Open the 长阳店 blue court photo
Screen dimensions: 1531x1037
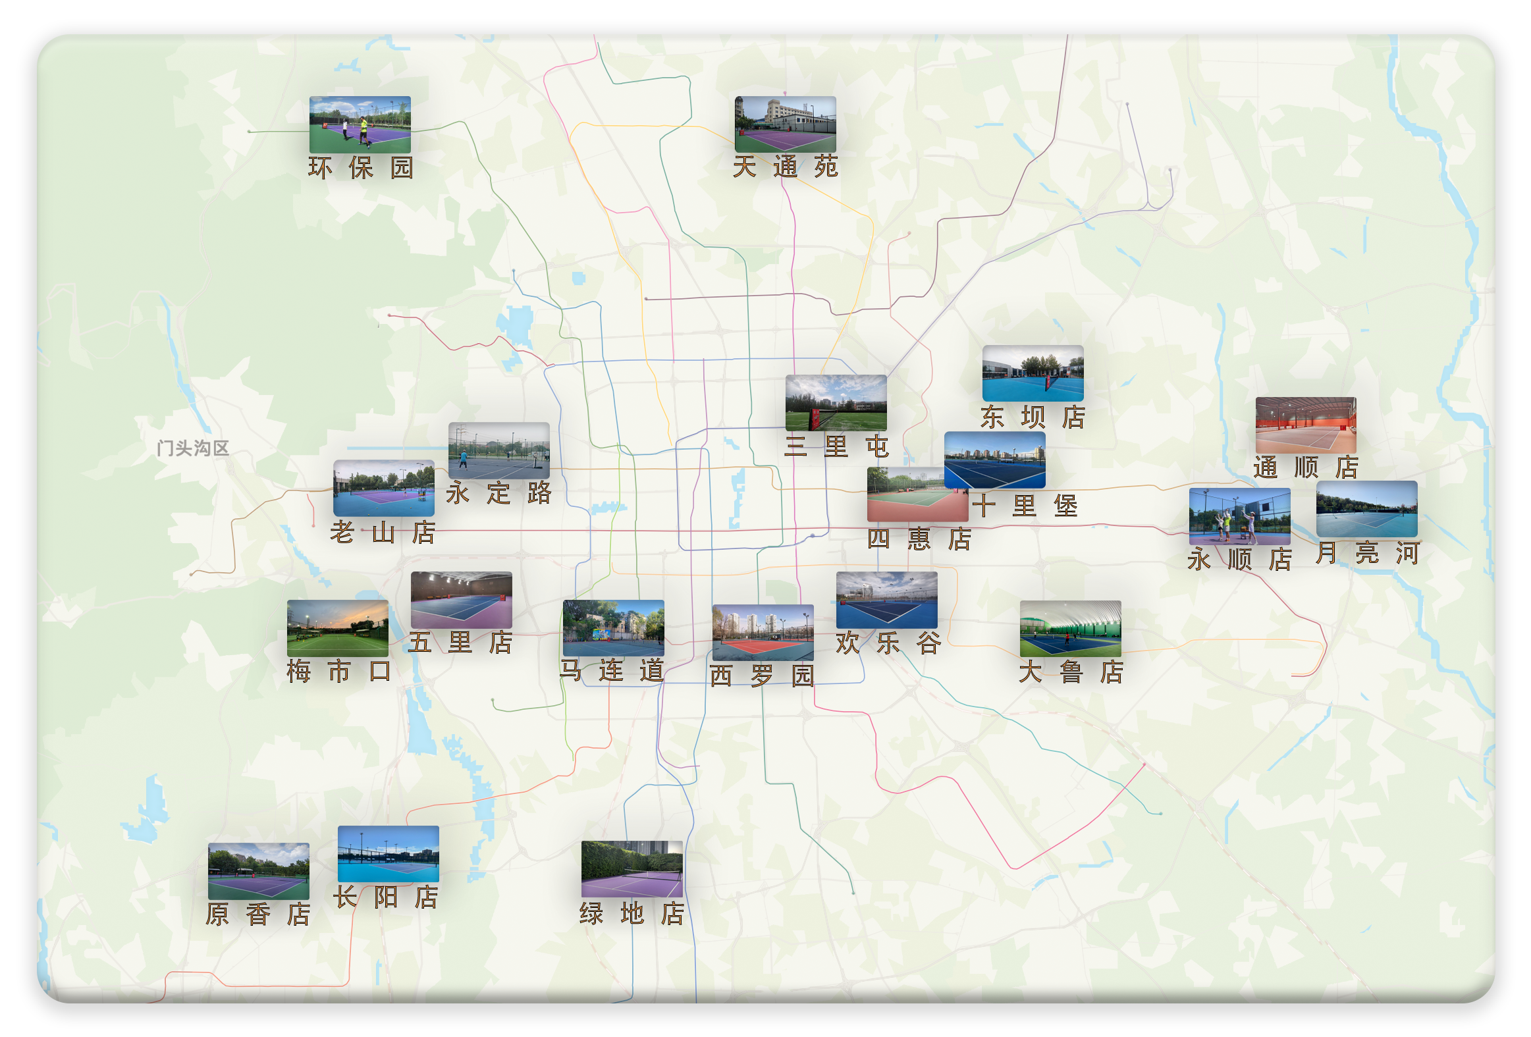click(x=388, y=854)
